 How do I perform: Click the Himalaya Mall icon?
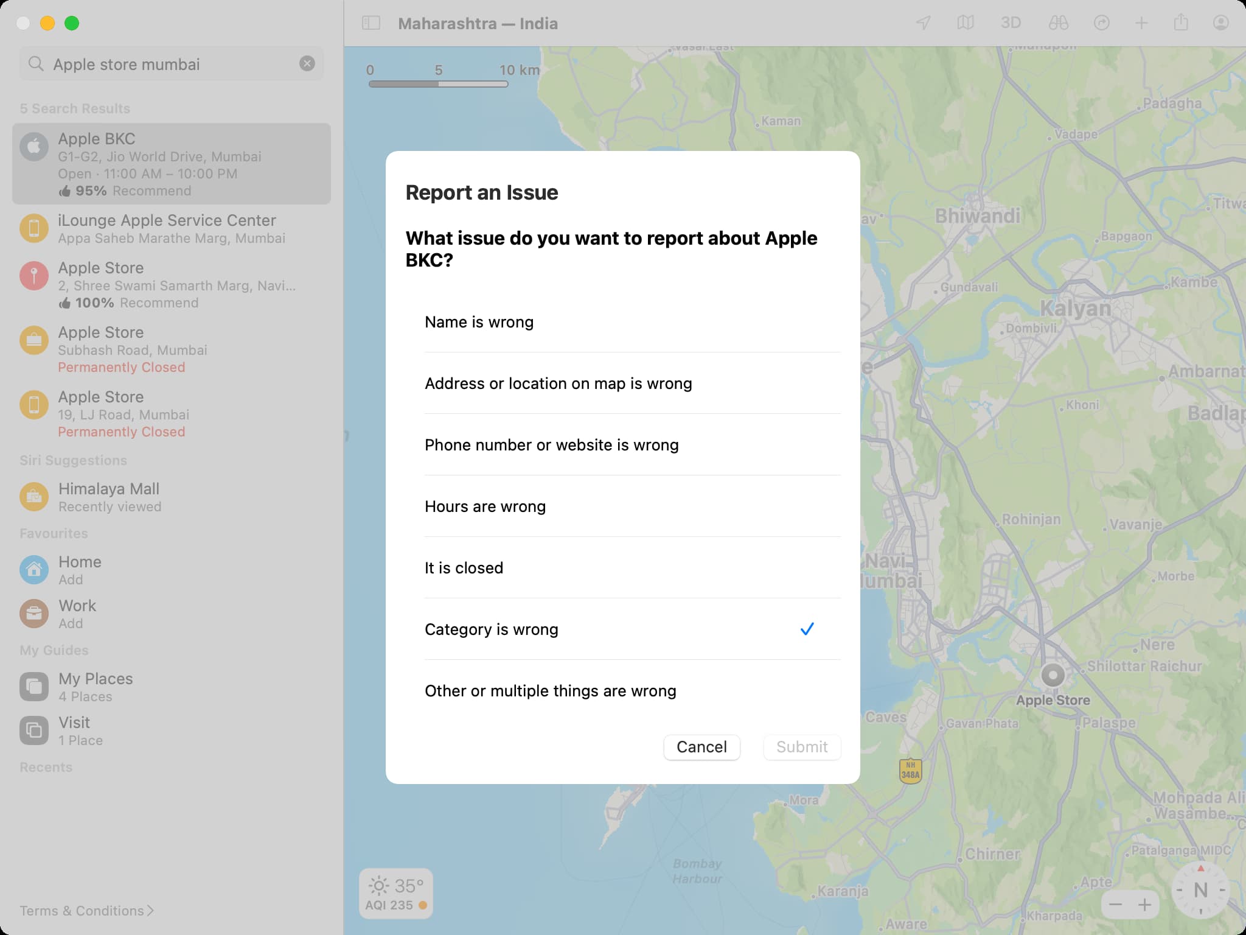point(34,497)
